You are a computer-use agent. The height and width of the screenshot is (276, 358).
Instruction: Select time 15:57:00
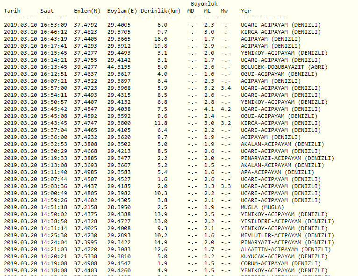54,88
